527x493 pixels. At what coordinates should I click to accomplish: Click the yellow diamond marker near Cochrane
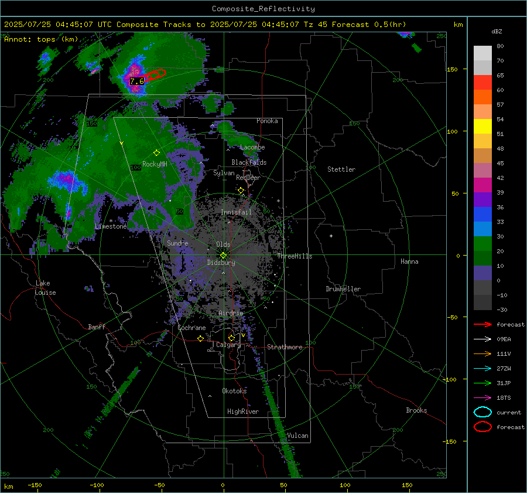click(200, 339)
